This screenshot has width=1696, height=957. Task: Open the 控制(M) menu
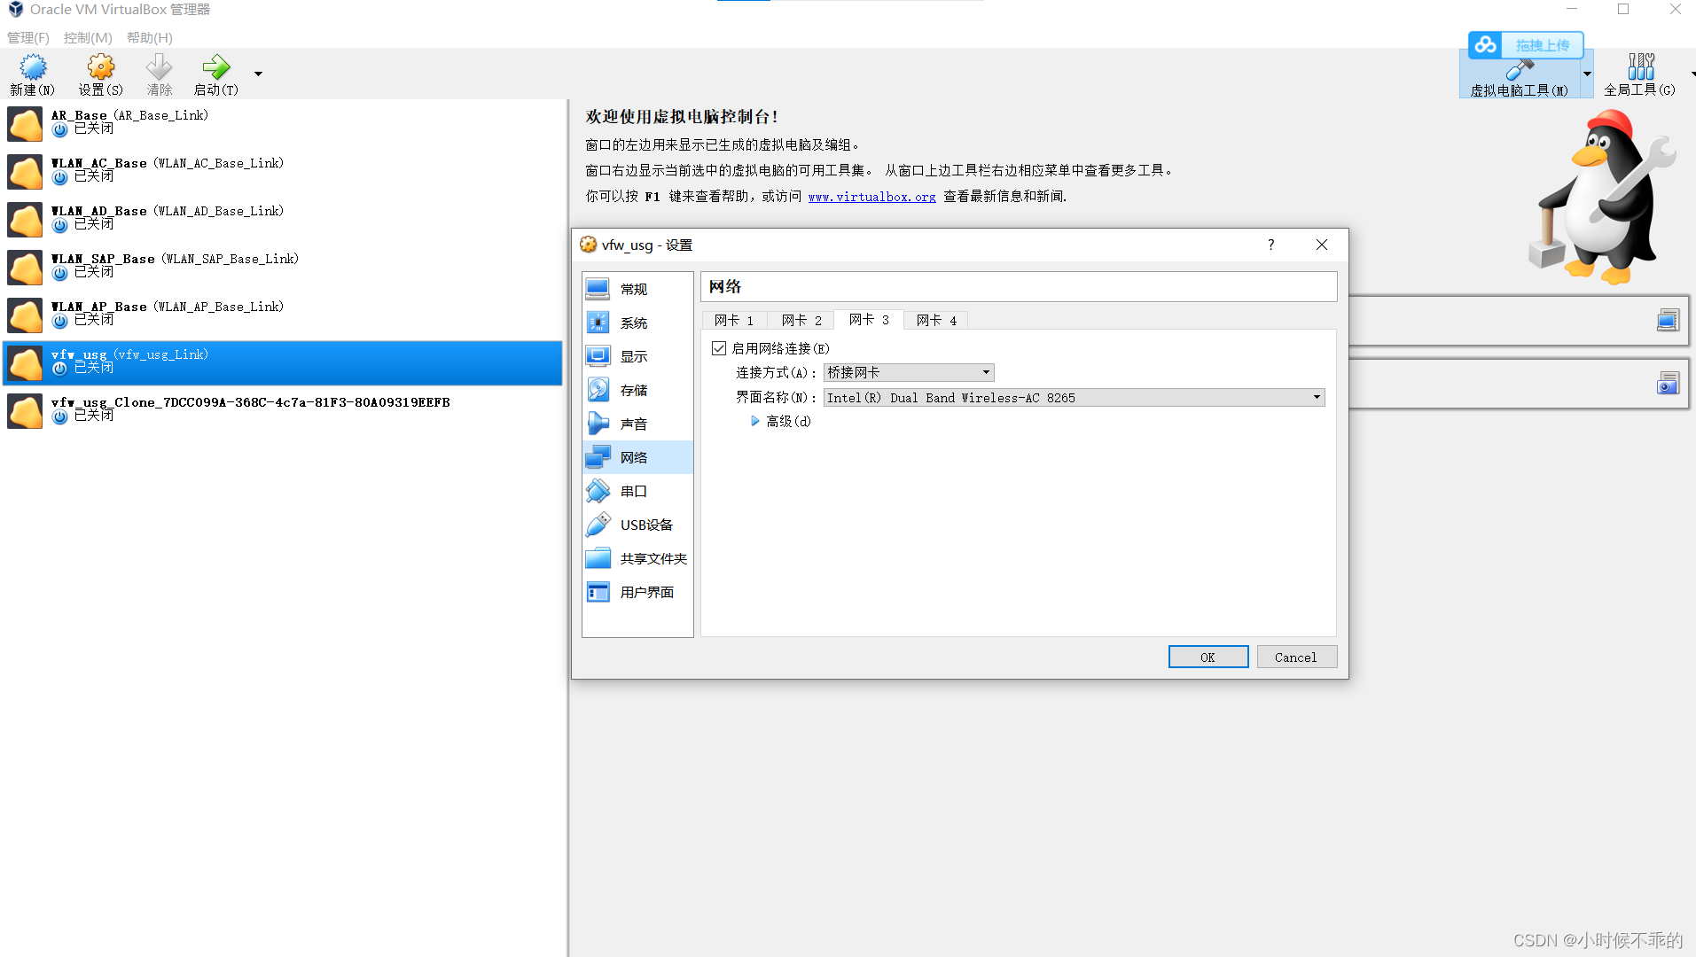click(x=88, y=37)
